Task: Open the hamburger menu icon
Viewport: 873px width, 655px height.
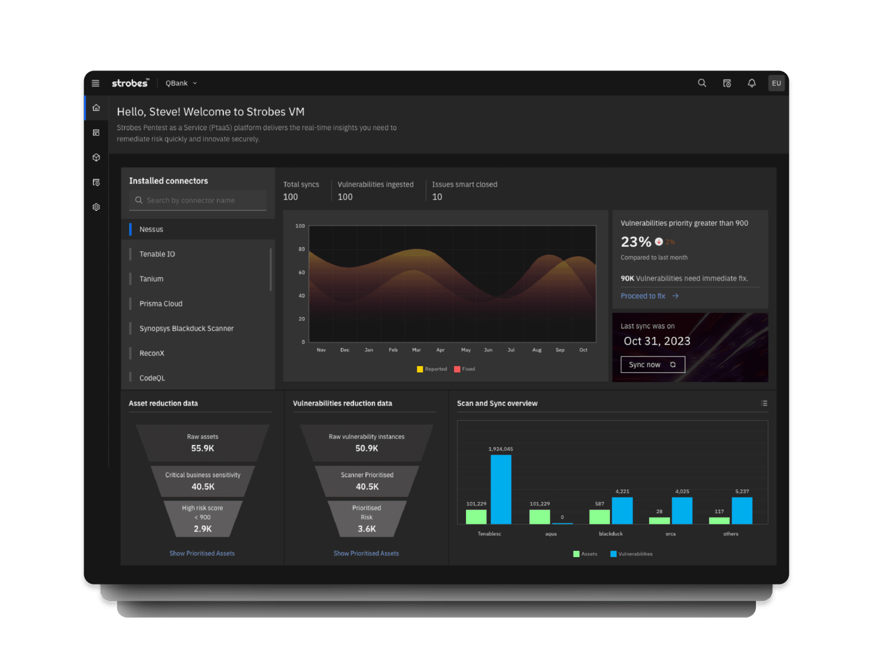Action: [95, 83]
